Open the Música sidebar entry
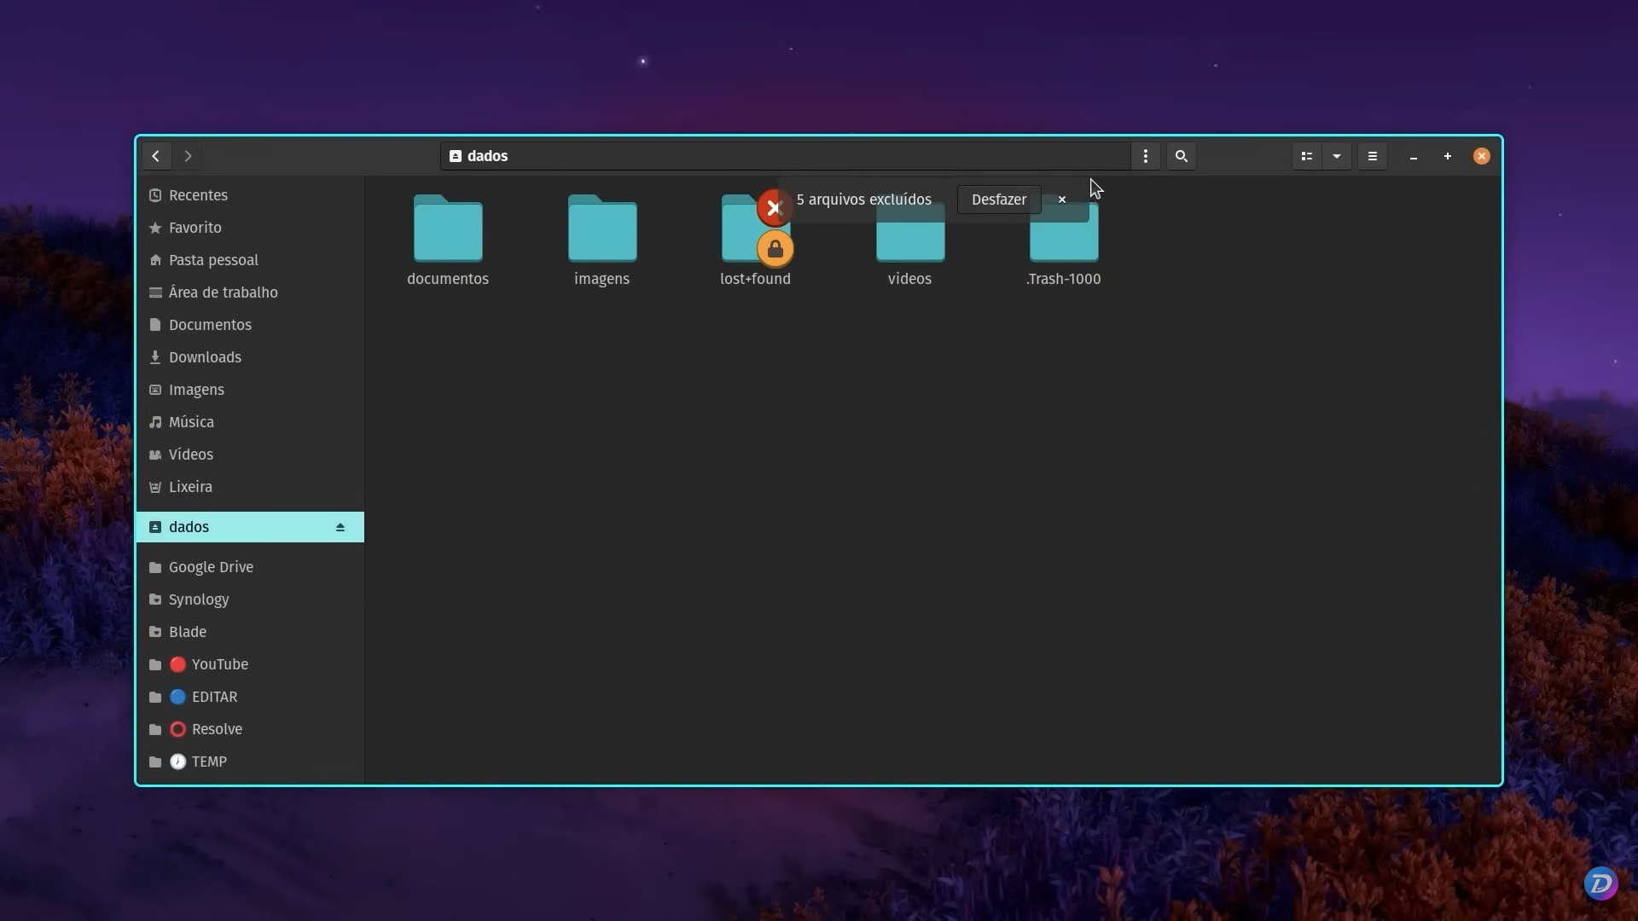Image resolution: width=1638 pixels, height=921 pixels. pos(189,421)
